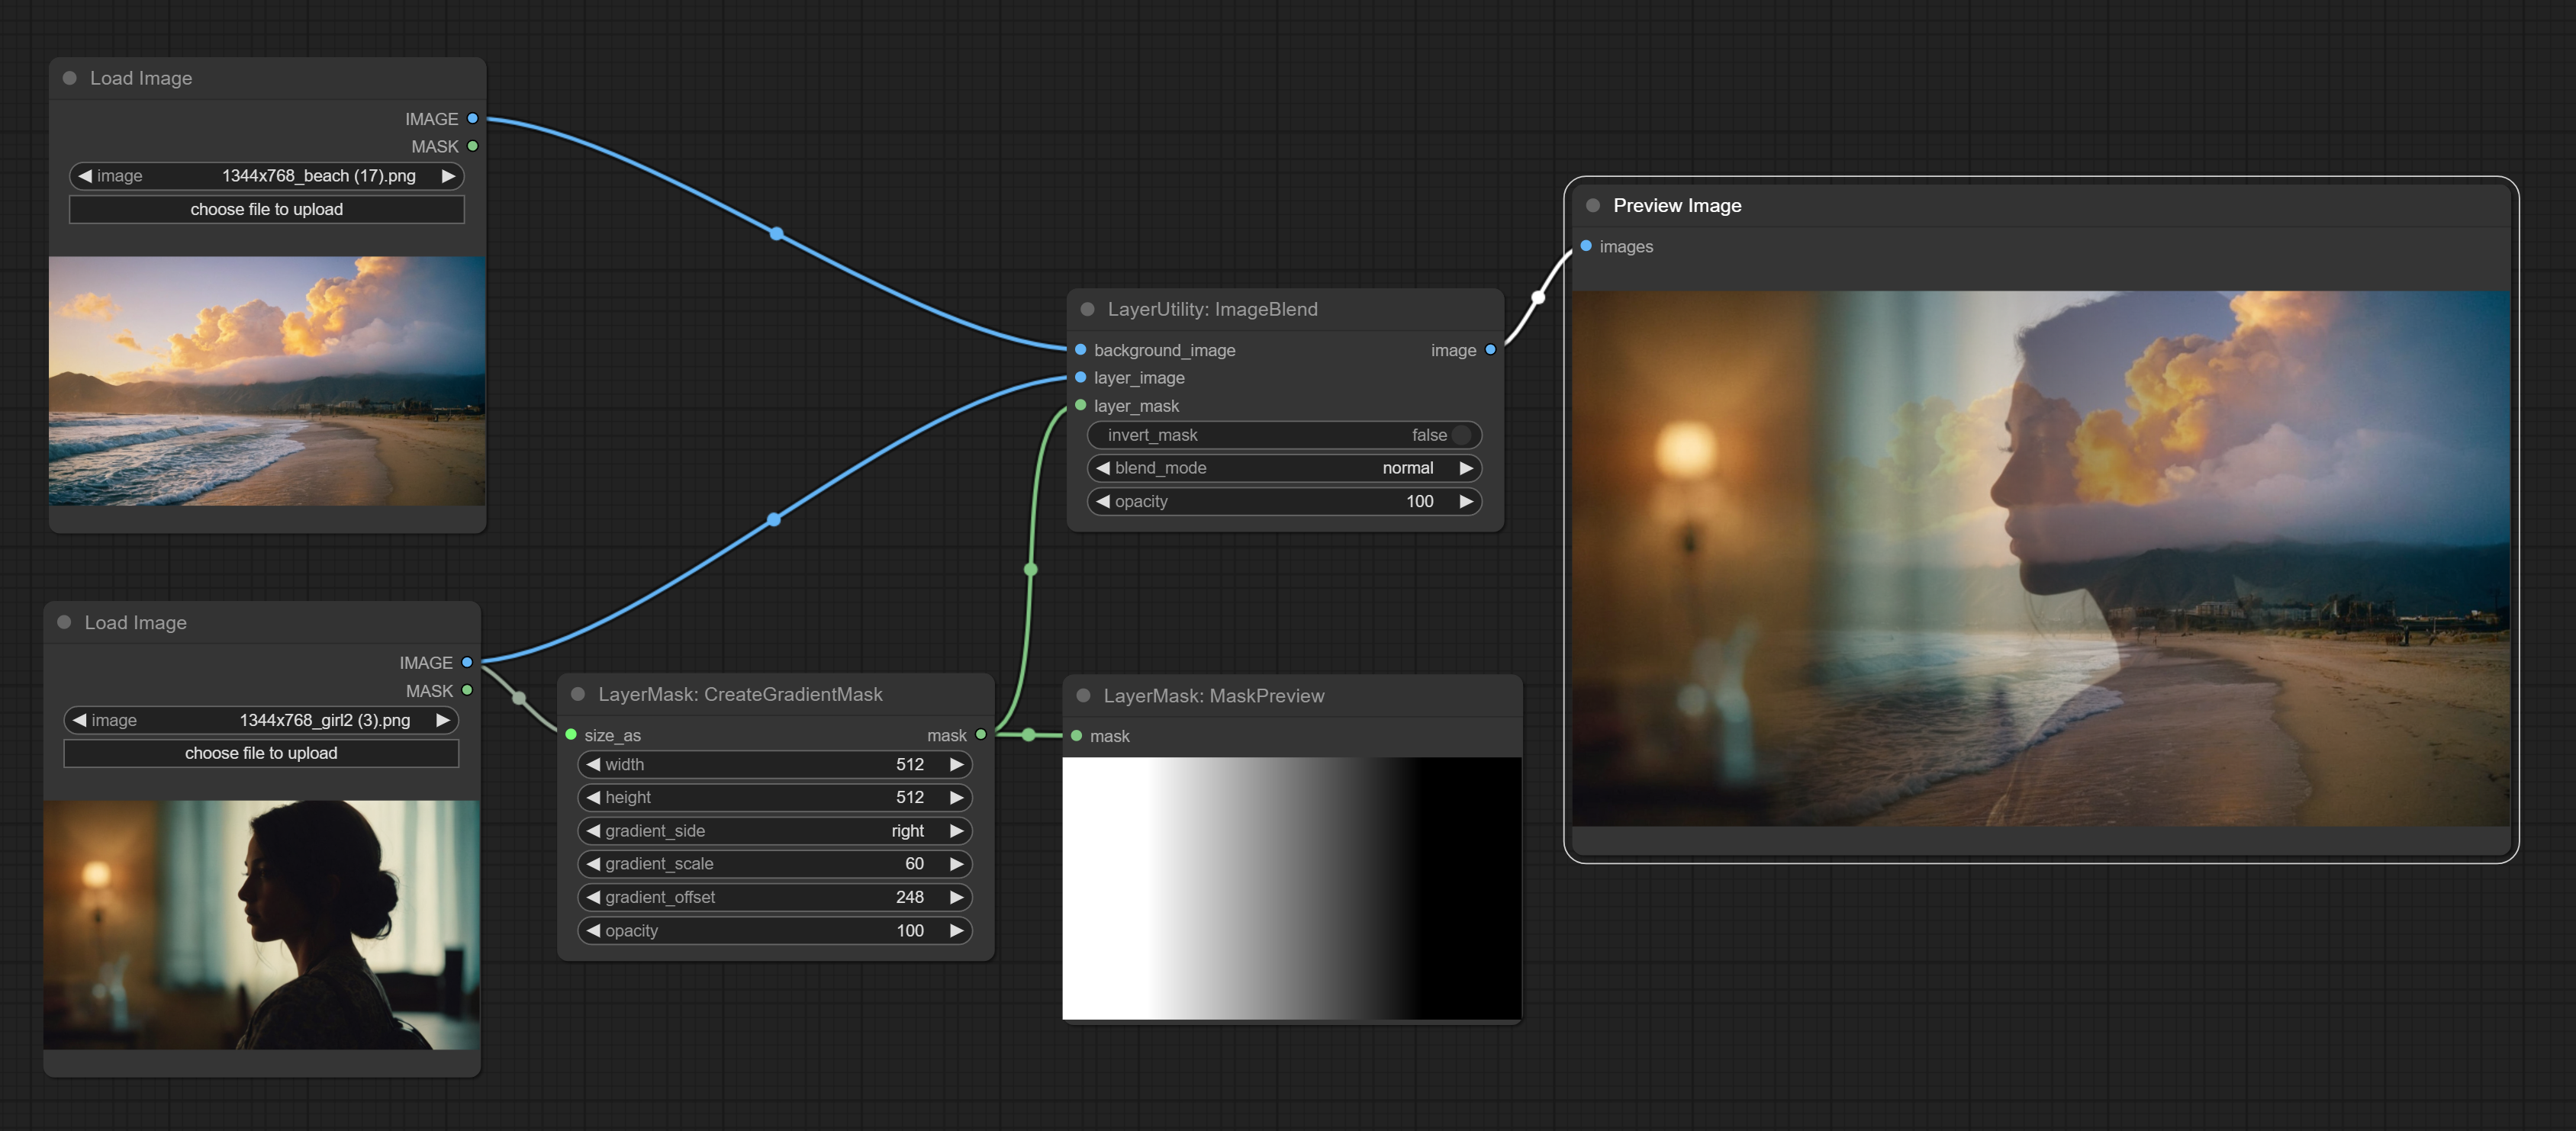Click IMAGE output port of beach Load Image
2576x1131 pixels.
[x=473, y=119]
